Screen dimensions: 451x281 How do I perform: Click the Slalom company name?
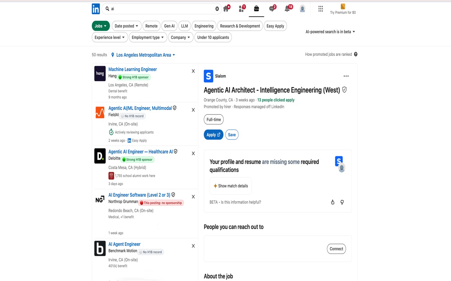221,76
